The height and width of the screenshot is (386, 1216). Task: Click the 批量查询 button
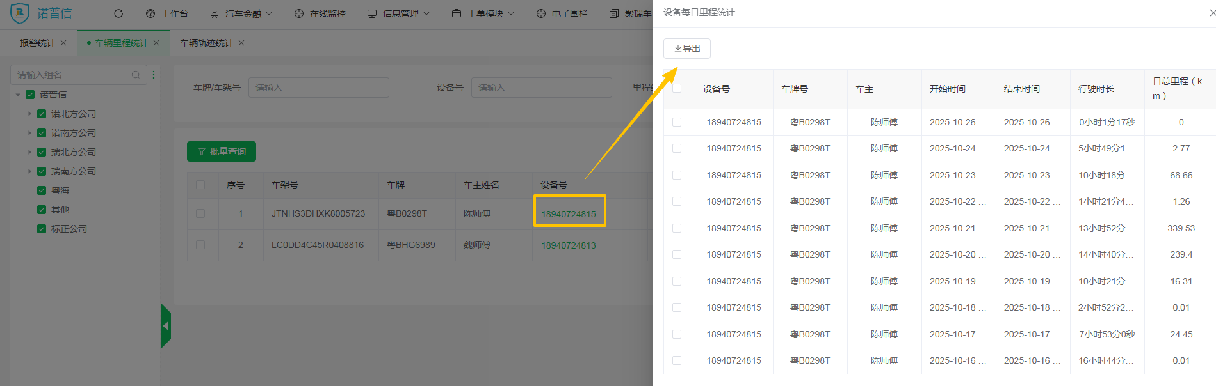pyautogui.click(x=222, y=151)
